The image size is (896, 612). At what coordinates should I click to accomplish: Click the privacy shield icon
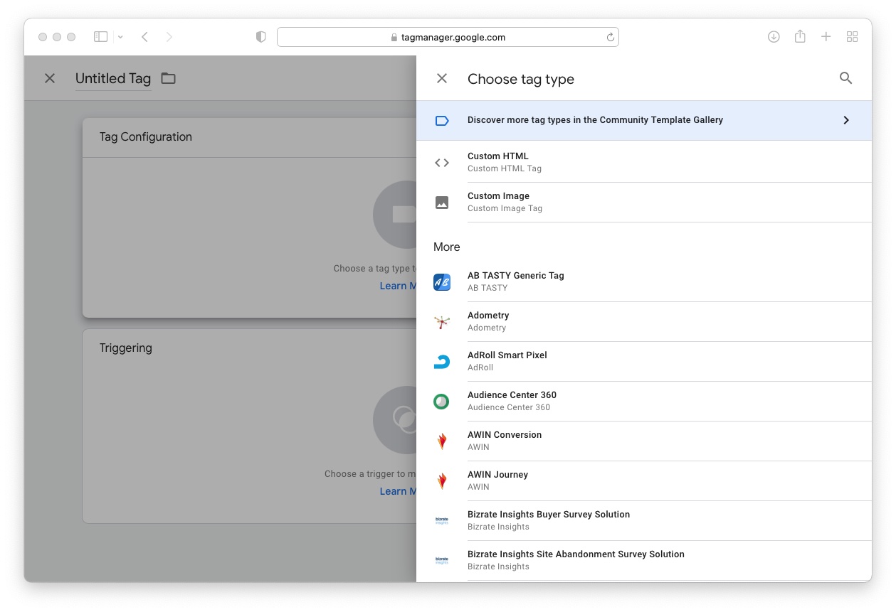pos(261,37)
